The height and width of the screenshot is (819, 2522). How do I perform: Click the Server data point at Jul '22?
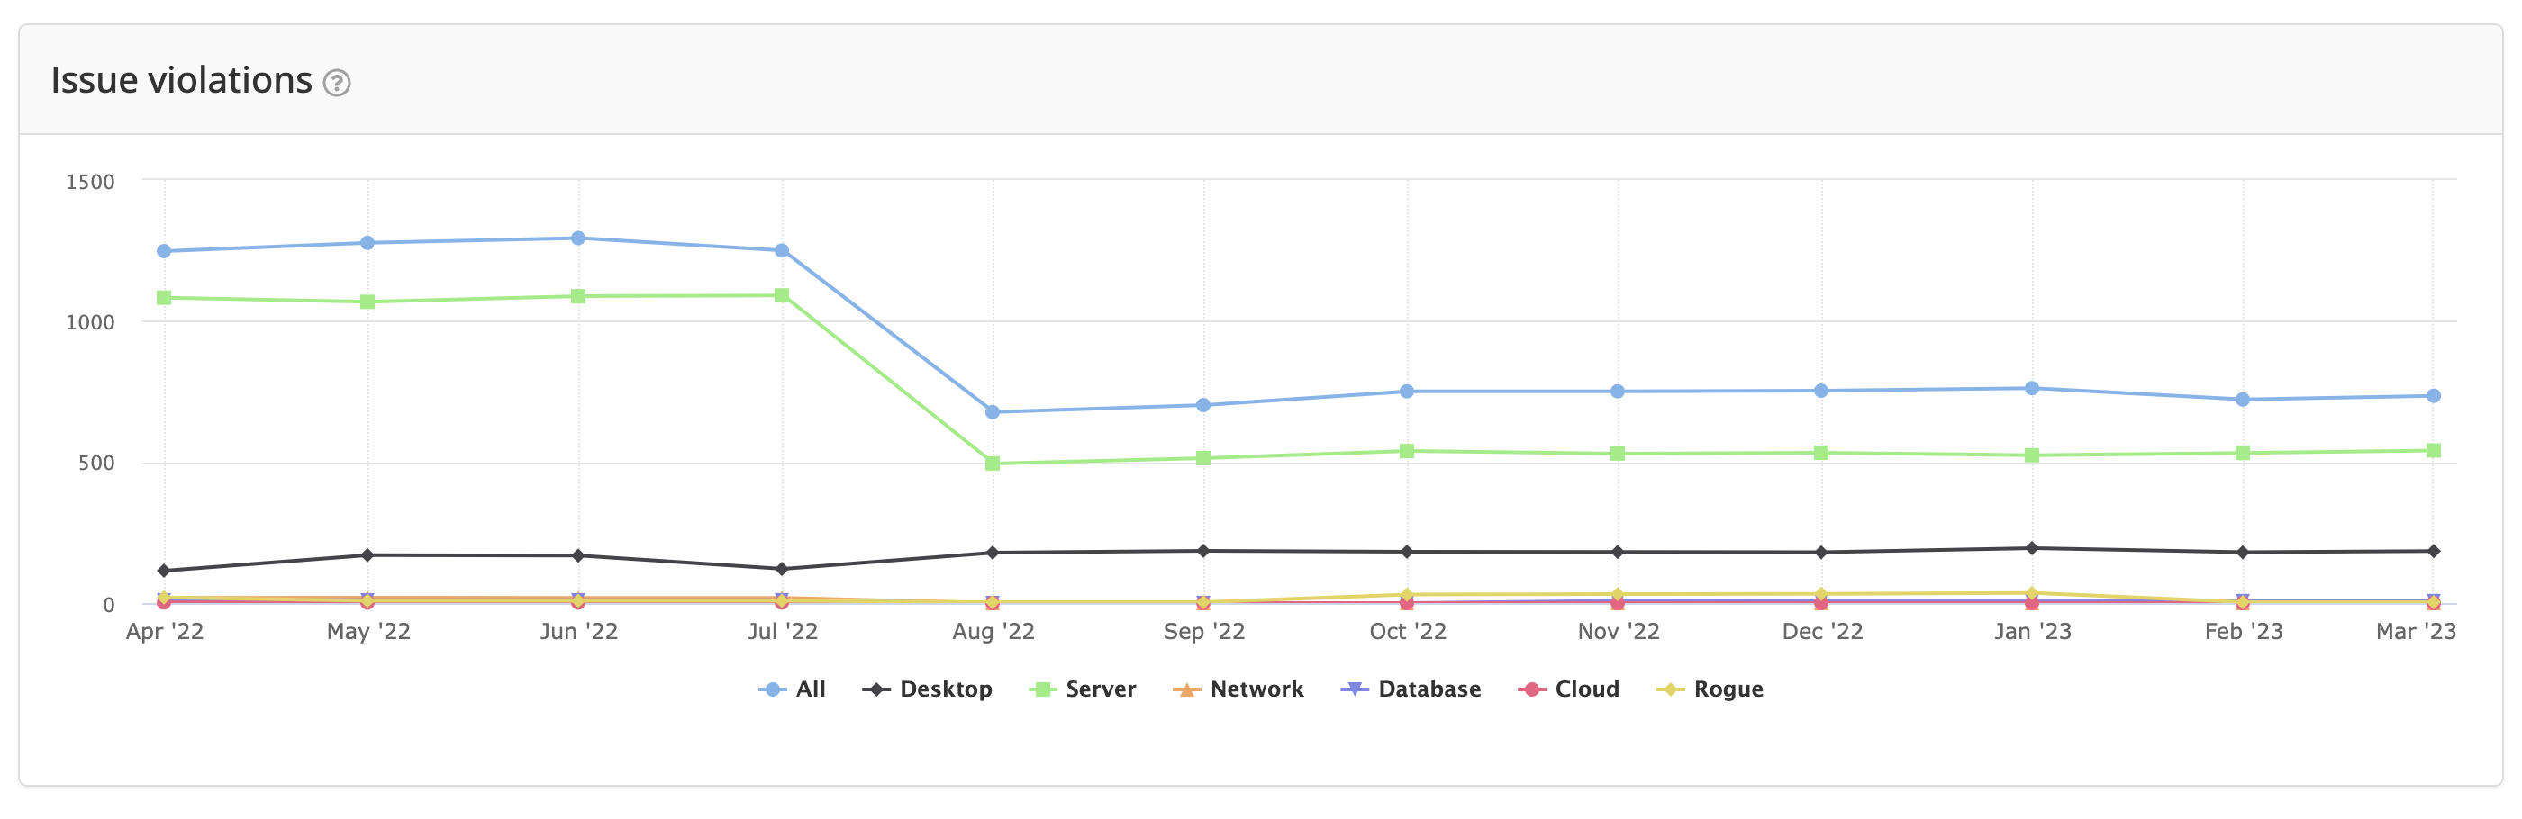[x=782, y=295]
